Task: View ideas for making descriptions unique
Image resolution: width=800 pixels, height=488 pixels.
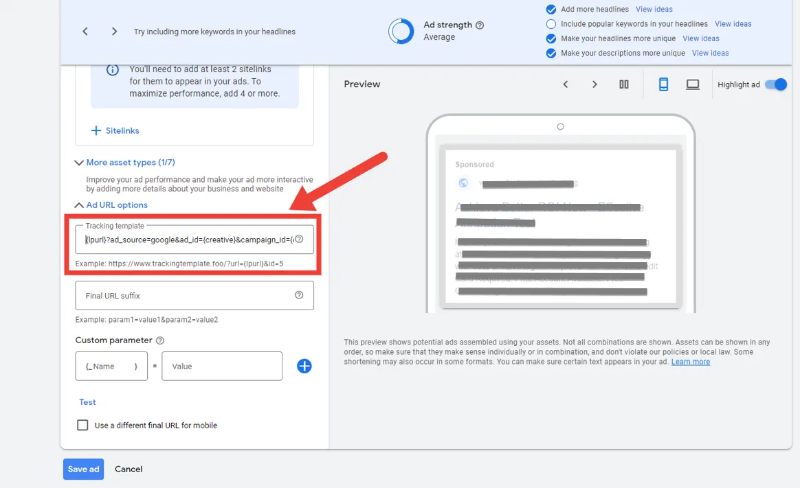Action: coord(710,53)
